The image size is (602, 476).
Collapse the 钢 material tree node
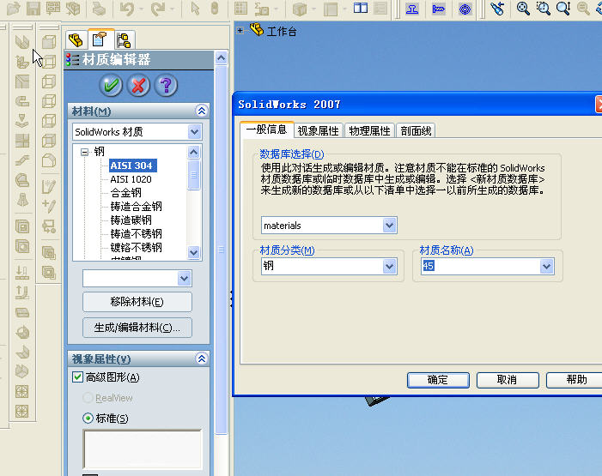[84, 153]
